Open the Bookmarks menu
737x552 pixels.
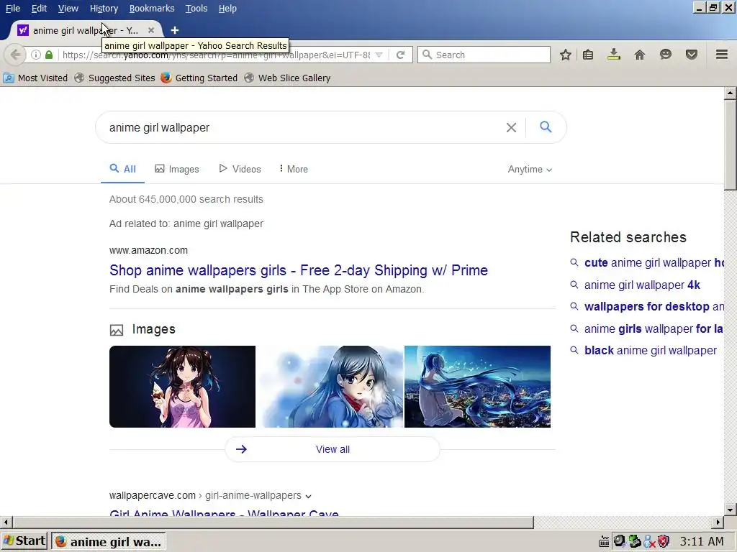click(152, 9)
